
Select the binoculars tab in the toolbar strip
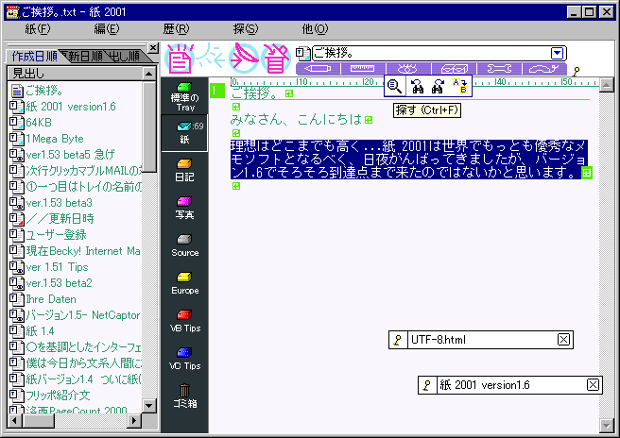click(x=407, y=69)
